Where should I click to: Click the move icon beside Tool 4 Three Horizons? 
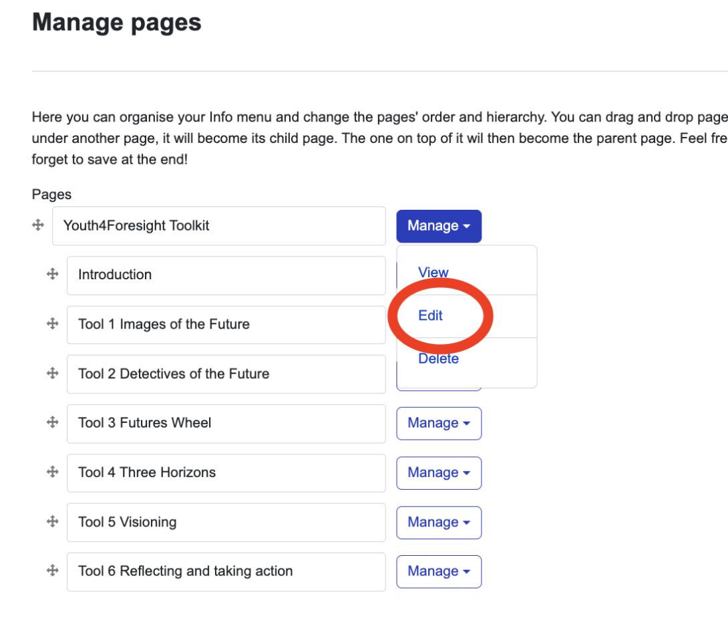click(x=53, y=472)
